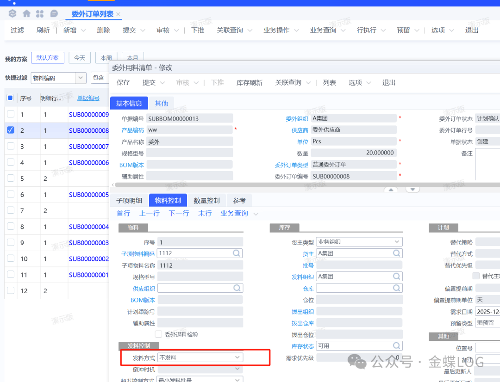Screen dimensions: 500x382
Task: Toggle the select-all checkbox in list header
Action: [x=11, y=98]
